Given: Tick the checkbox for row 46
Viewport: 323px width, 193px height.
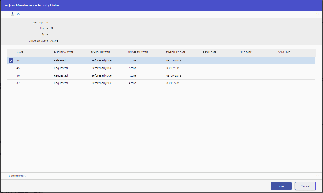Looking at the screenshot, I should [x=11, y=76].
